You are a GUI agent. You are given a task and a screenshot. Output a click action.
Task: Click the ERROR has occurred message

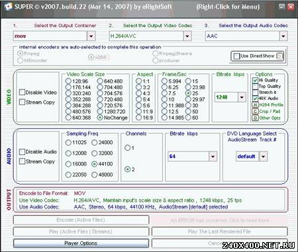pos(220,220)
